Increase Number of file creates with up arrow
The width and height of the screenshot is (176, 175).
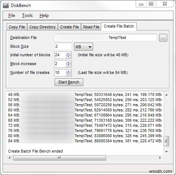pyautogui.click(x=69, y=71)
